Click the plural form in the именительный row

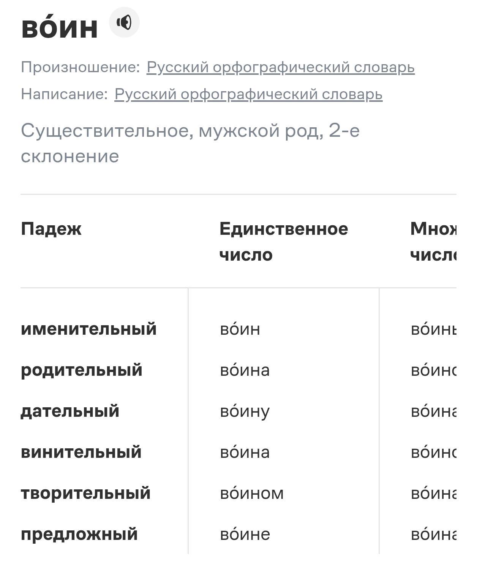pyautogui.click(x=433, y=329)
